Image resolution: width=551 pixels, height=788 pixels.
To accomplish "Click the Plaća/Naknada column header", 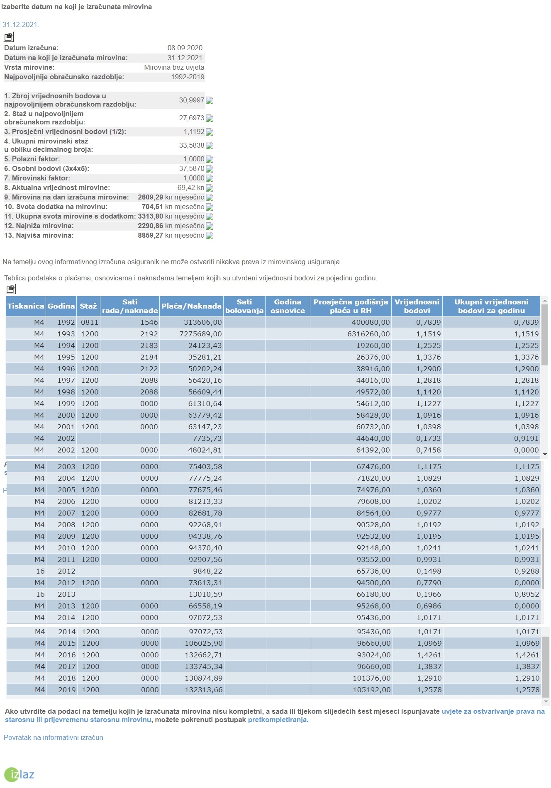I will (x=191, y=306).
